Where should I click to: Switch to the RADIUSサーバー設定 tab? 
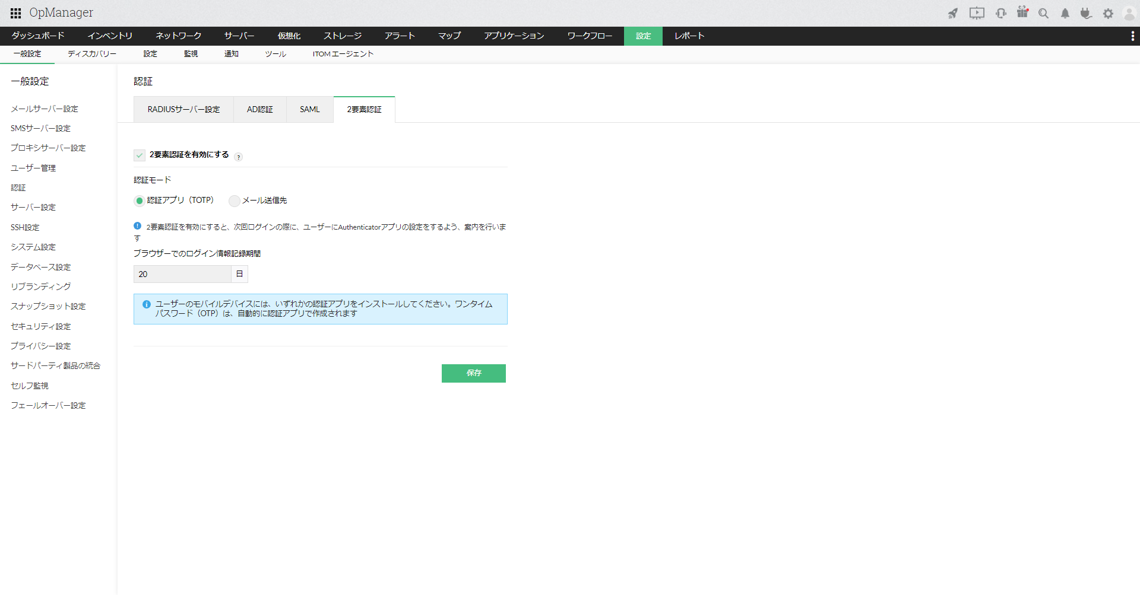(x=183, y=109)
